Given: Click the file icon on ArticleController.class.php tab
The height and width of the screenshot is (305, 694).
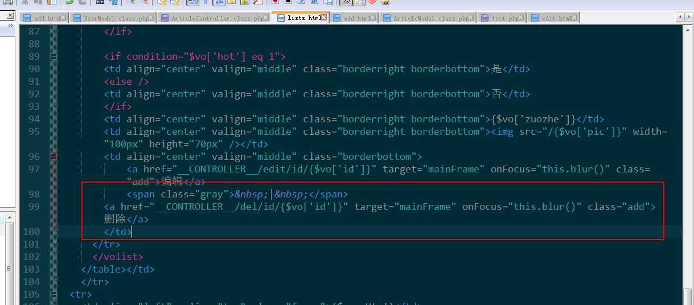Looking at the screenshot, I should coord(164,18).
